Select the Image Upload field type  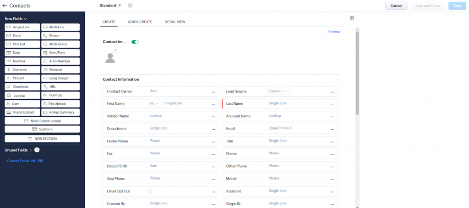[22, 112]
